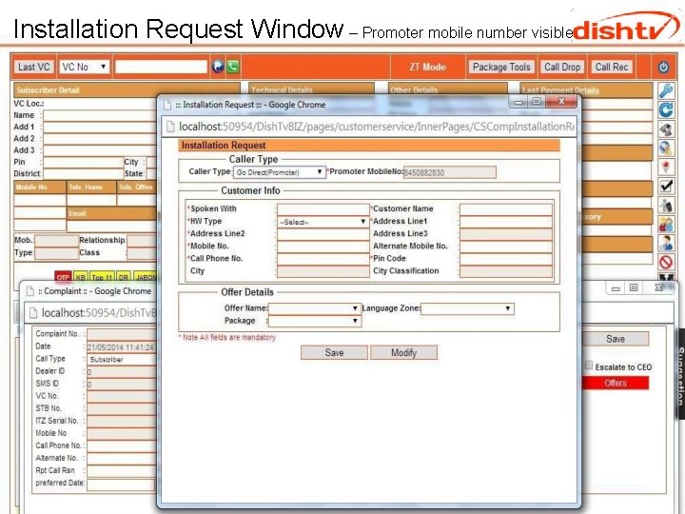Click the globe with key icon

666,148
